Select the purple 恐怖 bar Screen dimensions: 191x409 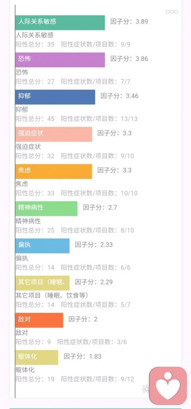60,60
